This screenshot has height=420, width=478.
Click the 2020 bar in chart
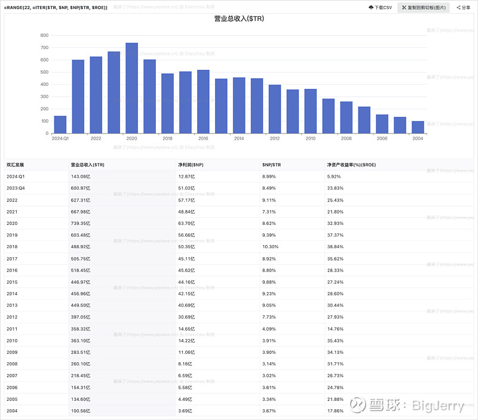(x=131, y=88)
